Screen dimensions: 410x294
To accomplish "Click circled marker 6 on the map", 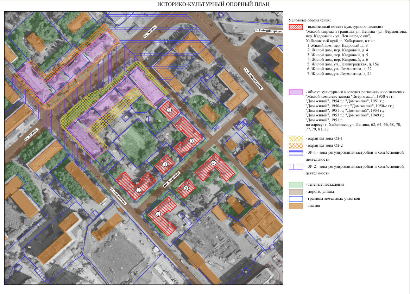I will [x=158, y=214].
